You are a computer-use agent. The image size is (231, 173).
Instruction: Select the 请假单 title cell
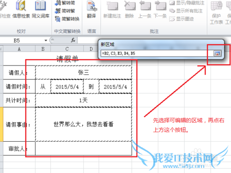pos(67,59)
